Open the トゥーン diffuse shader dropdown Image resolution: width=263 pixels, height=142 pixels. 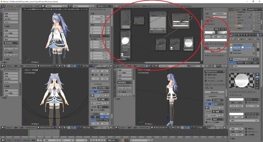[x=252, y=99]
